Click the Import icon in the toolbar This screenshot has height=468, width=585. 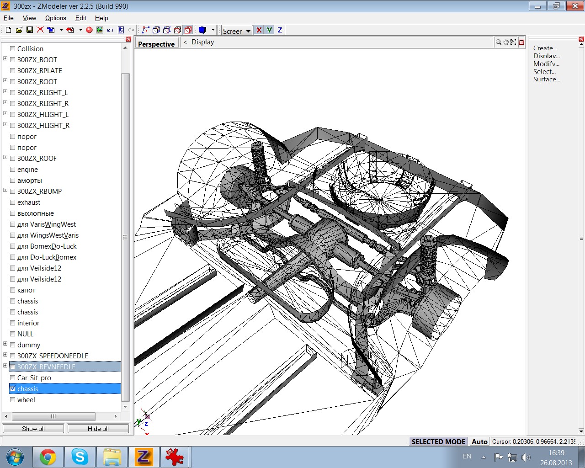[51, 30]
